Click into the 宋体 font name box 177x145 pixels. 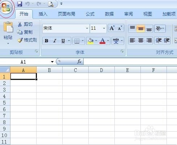coord(64,28)
